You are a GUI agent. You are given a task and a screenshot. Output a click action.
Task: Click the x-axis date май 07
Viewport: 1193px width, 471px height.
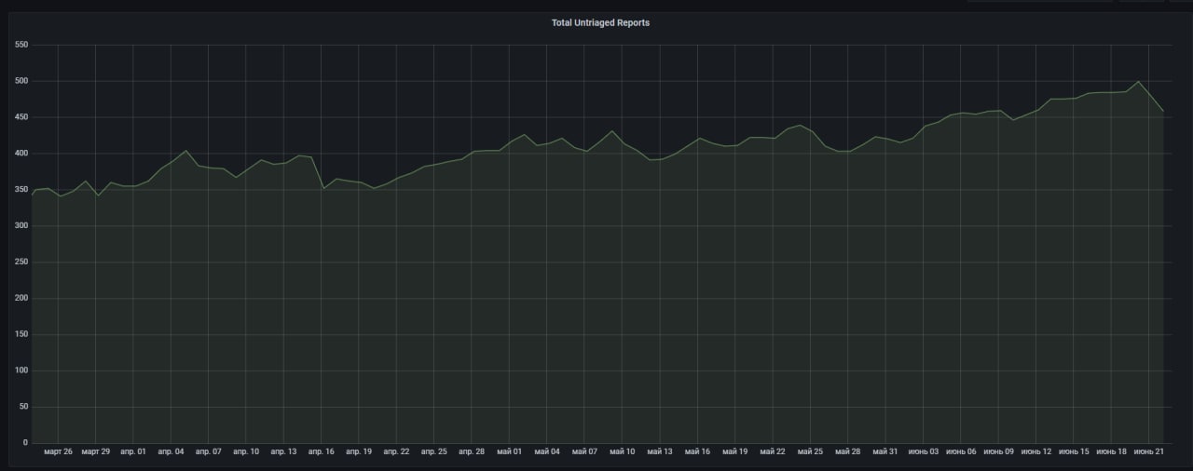[584, 451]
